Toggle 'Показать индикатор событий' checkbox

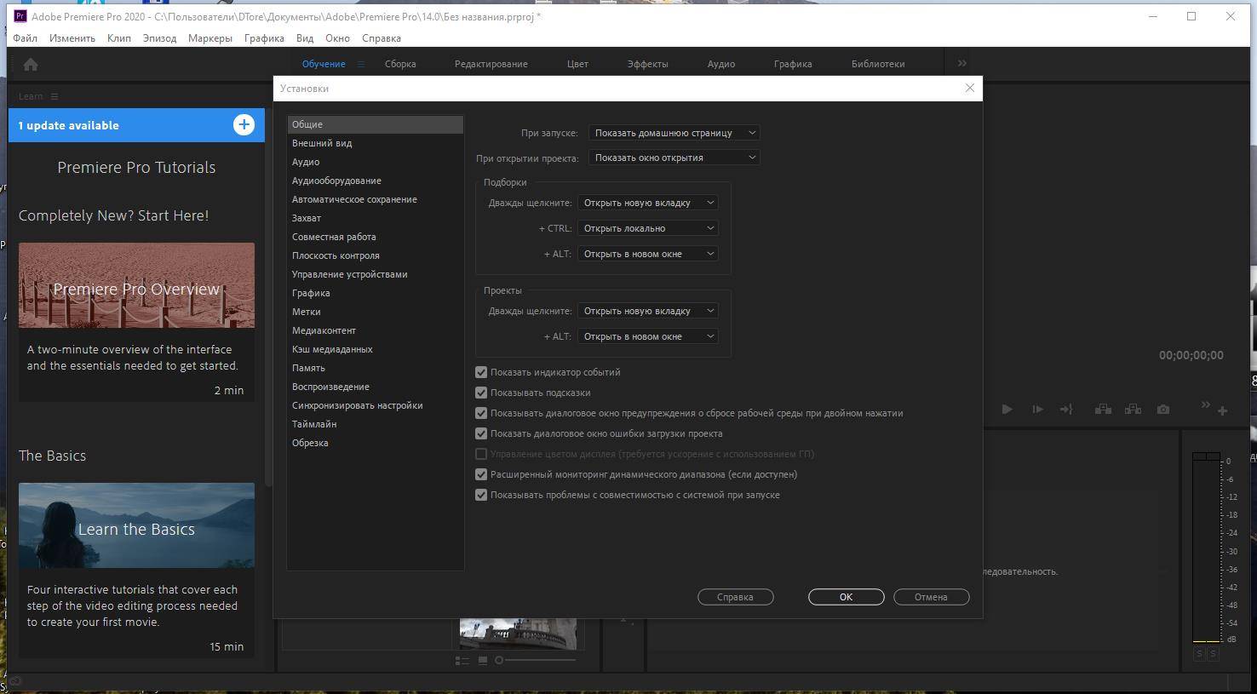pyautogui.click(x=481, y=372)
